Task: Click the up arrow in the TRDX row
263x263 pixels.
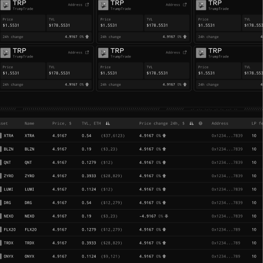Action: [x=164, y=243]
